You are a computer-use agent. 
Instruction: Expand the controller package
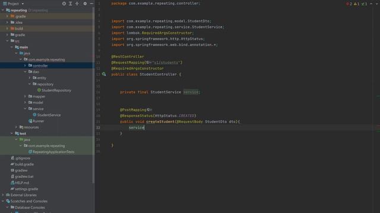coord(25,66)
